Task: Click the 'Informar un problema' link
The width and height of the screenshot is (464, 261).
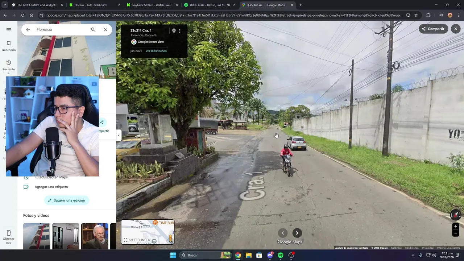Action: click(x=448, y=248)
